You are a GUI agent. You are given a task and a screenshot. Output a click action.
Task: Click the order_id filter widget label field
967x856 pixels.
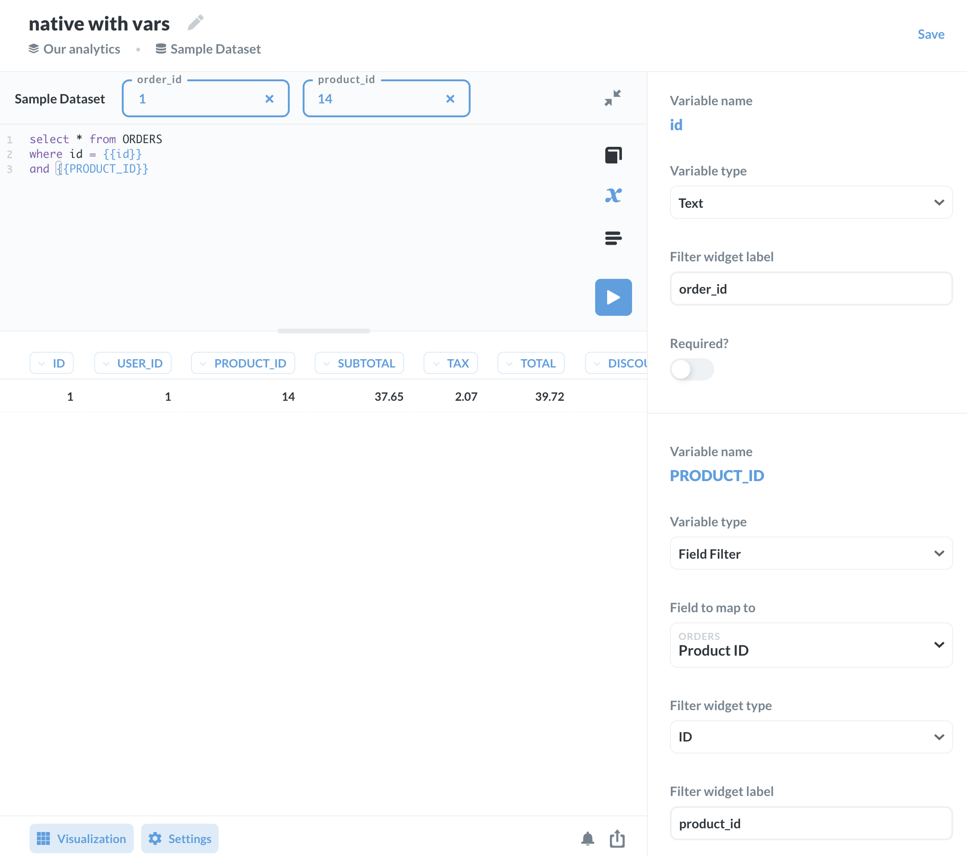(811, 289)
